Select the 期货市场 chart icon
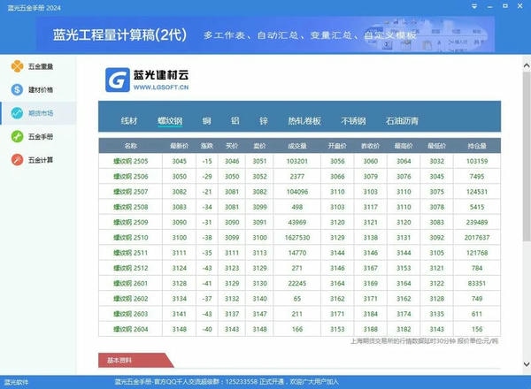Viewport: 531px width, 389px height. pos(18,113)
